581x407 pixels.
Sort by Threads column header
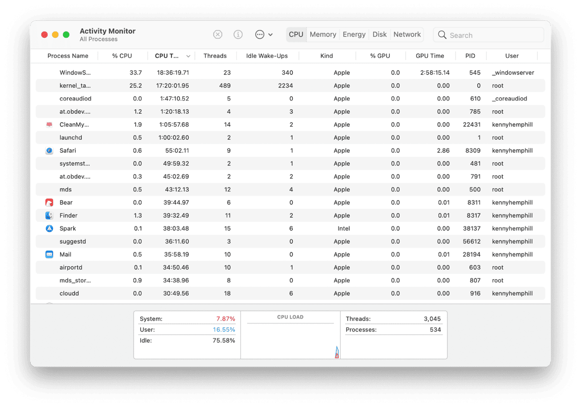point(215,56)
